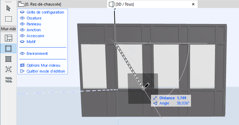
Task: Click the rightmost light glass panel
Action: (x=202, y=66)
